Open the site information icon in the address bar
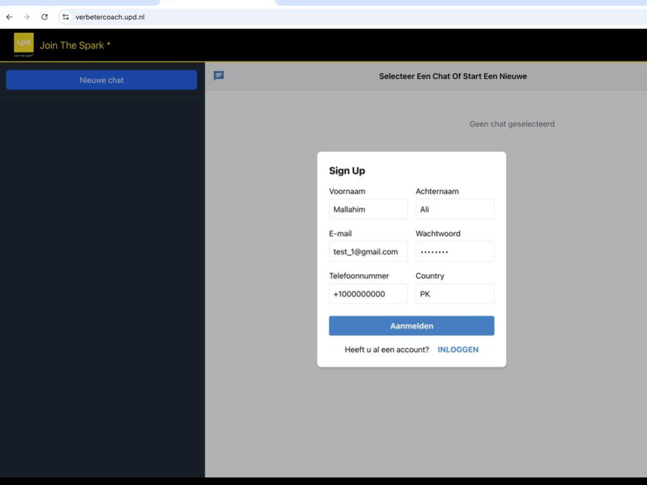The image size is (647, 485). (65, 17)
